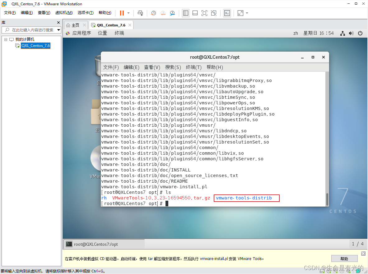Open stretch display dropdown arrow
The height and width of the screenshot is (274, 368).
click(x=247, y=13)
